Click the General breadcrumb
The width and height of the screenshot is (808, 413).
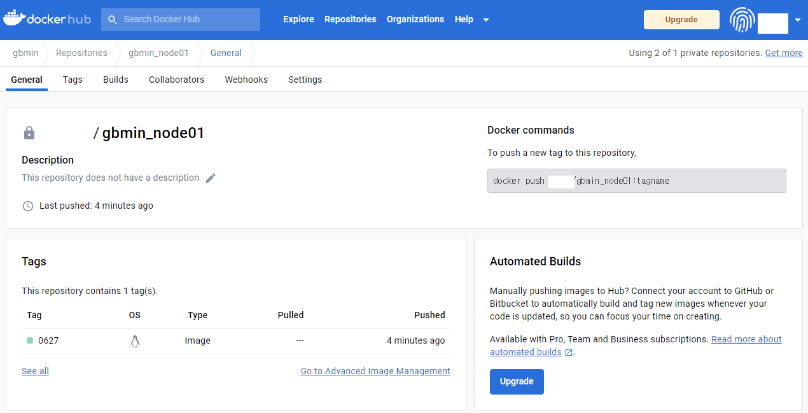226,53
